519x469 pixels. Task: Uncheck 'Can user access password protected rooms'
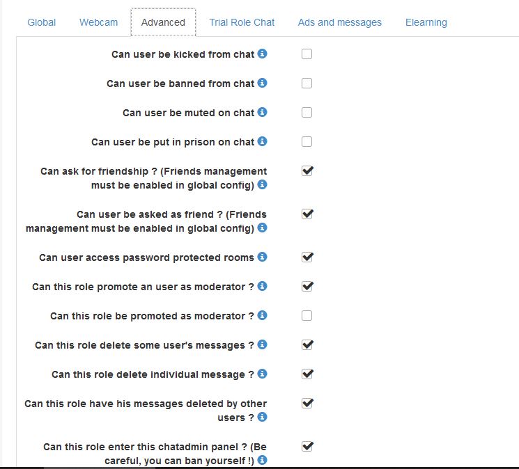[x=307, y=257]
